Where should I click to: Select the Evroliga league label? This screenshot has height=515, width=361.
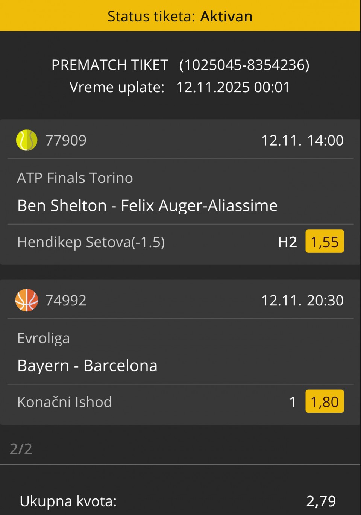(44, 338)
